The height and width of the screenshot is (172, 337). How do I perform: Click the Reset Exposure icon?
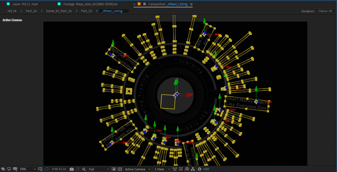(x=199, y=169)
